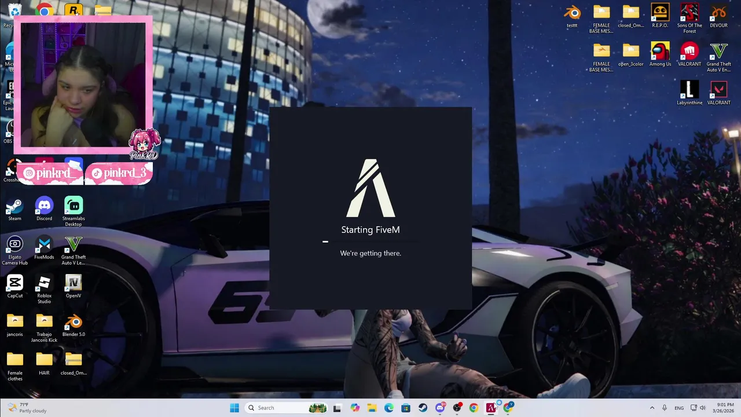Open Microsoft Edge from the taskbar

point(389,408)
